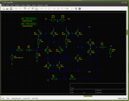The image size is (129, 101).
Task: Open the Object menu
Action: pos(17,5)
